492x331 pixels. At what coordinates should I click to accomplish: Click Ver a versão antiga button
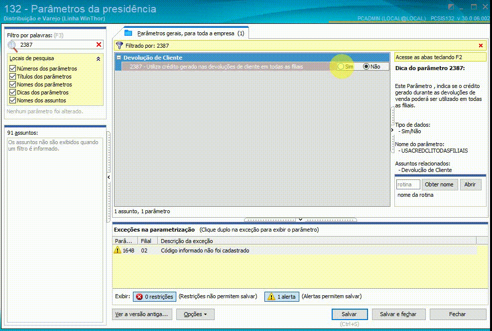[142, 314]
